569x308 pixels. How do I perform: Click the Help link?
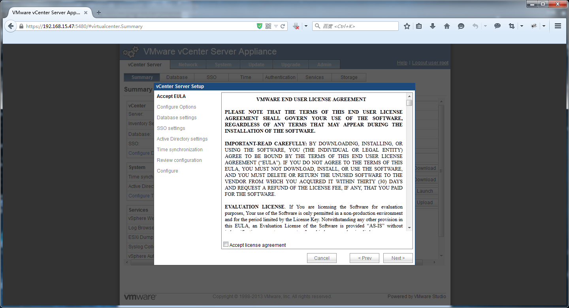pos(402,63)
